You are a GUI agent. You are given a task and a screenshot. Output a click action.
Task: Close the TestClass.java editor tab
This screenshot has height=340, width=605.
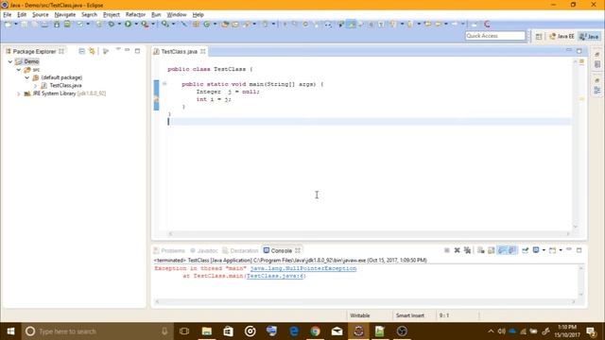click(x=202, y=51)
